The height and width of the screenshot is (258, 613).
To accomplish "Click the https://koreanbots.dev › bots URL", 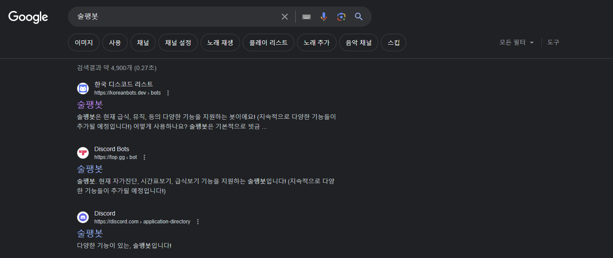I will [128, 93].
